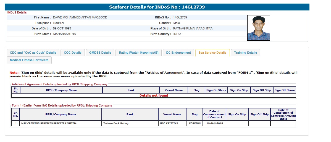The image size is (331, 142).
Task: Open the CDC and "CoC as Cook" Details tab
Action: [x=33, y=53]
